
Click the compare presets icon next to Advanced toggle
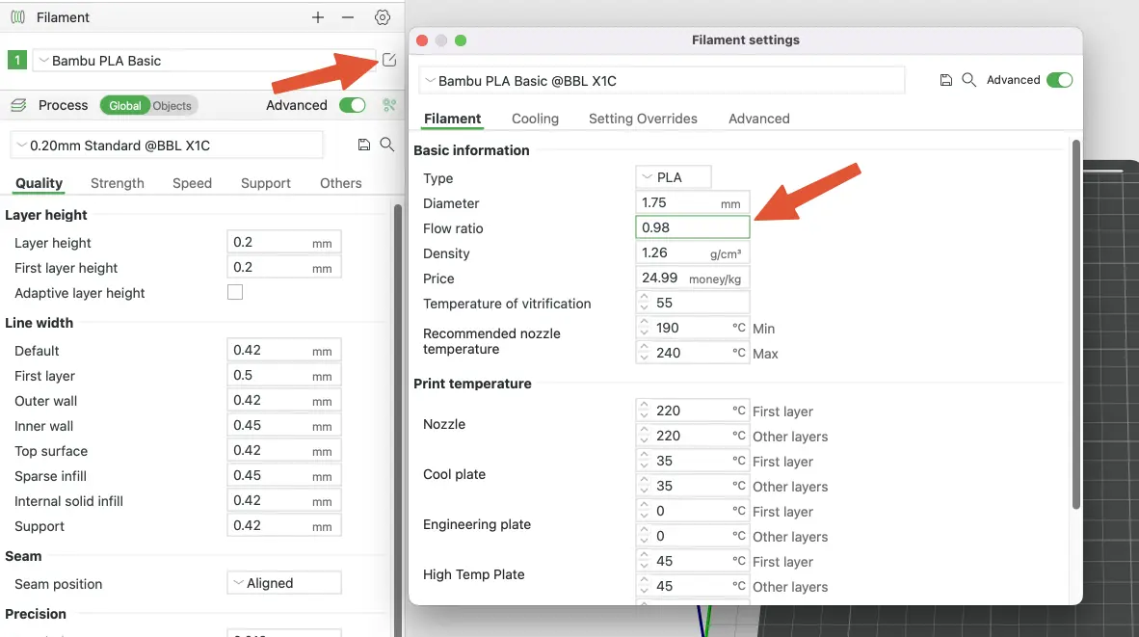click(389, 105)
